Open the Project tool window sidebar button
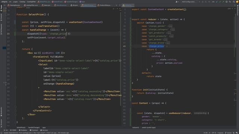 1,8
